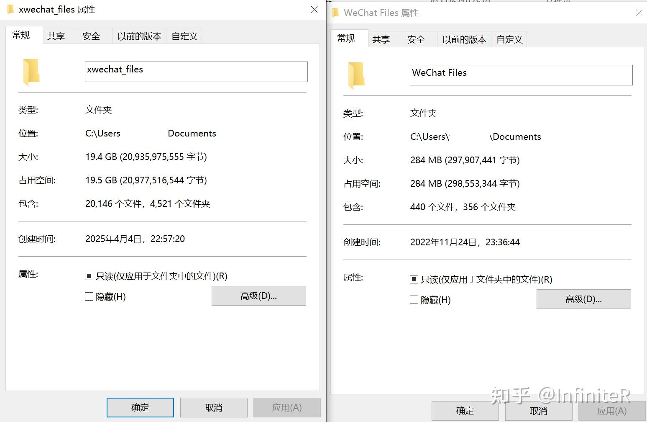Image resolution: width=647 pixels, height=422 pixels.
Task: Switch to 共享 tab in xwechat_files window
Action: (x=60, y=36)
